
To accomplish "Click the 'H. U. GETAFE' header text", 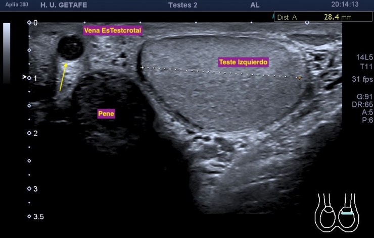I will coord(68,5).
